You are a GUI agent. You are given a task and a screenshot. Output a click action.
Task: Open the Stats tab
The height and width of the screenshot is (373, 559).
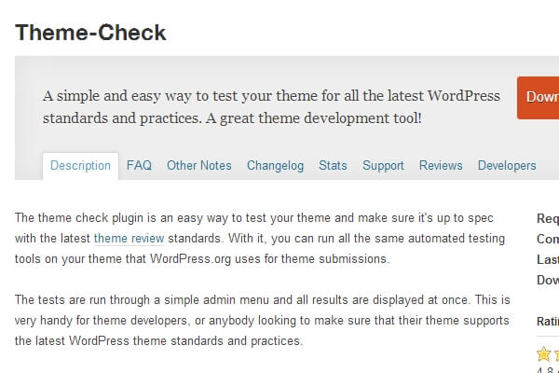tap(333, 166)
